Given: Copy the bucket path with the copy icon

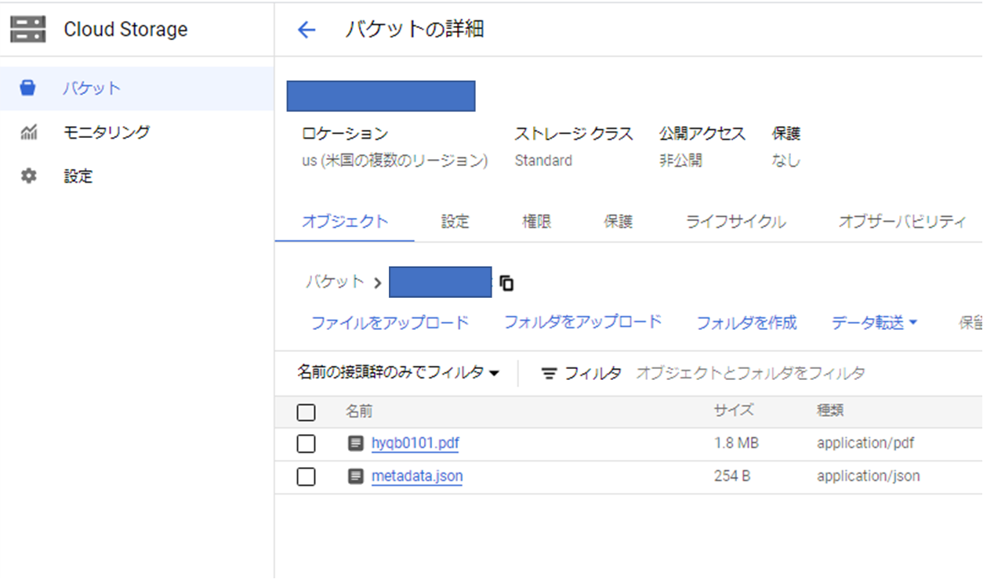Looking at the screenshot, I should (506, 283).
